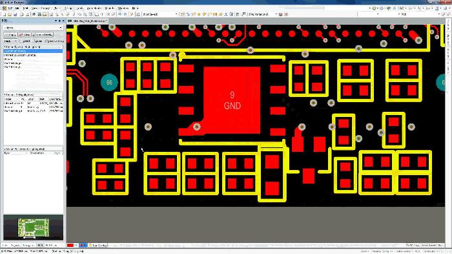Click the System button in status bar
The width and height of the screenshot is (452, 254).
pyautogui.click(x=365, y=251)
